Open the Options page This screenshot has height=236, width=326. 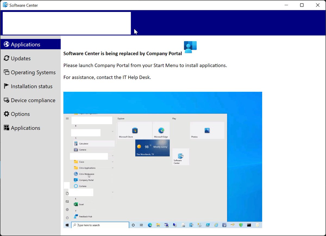[30, 114]
